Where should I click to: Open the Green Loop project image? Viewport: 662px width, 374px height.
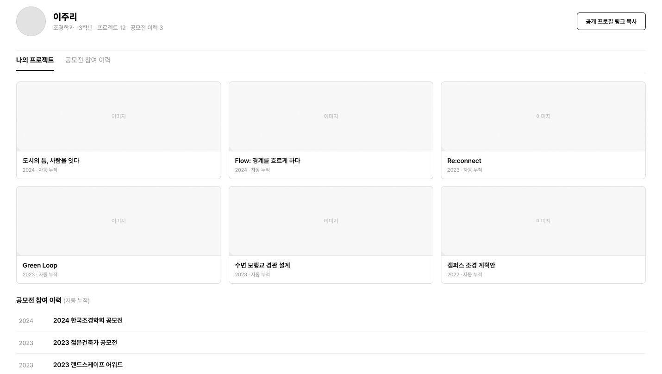[119, 221]
